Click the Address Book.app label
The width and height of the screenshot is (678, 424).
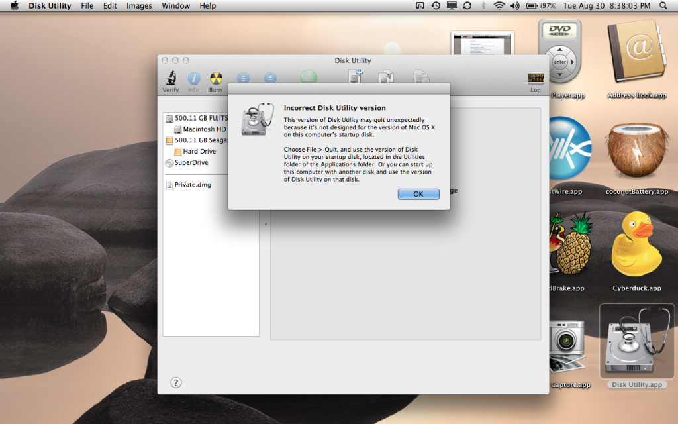[x=636, y=95]
